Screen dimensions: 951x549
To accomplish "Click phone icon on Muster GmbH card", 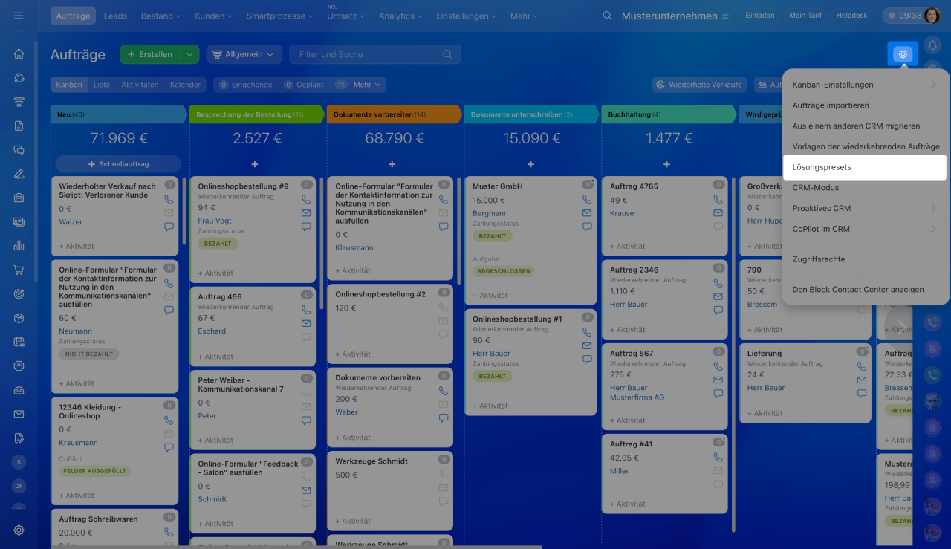I will click(x=587, y=200).
